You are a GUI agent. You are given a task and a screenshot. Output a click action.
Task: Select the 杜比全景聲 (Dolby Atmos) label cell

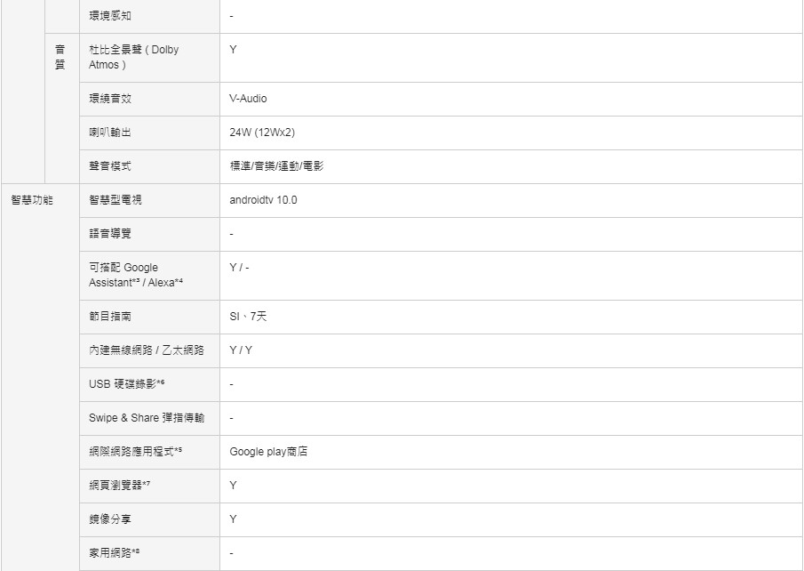[x=150, y=58]
